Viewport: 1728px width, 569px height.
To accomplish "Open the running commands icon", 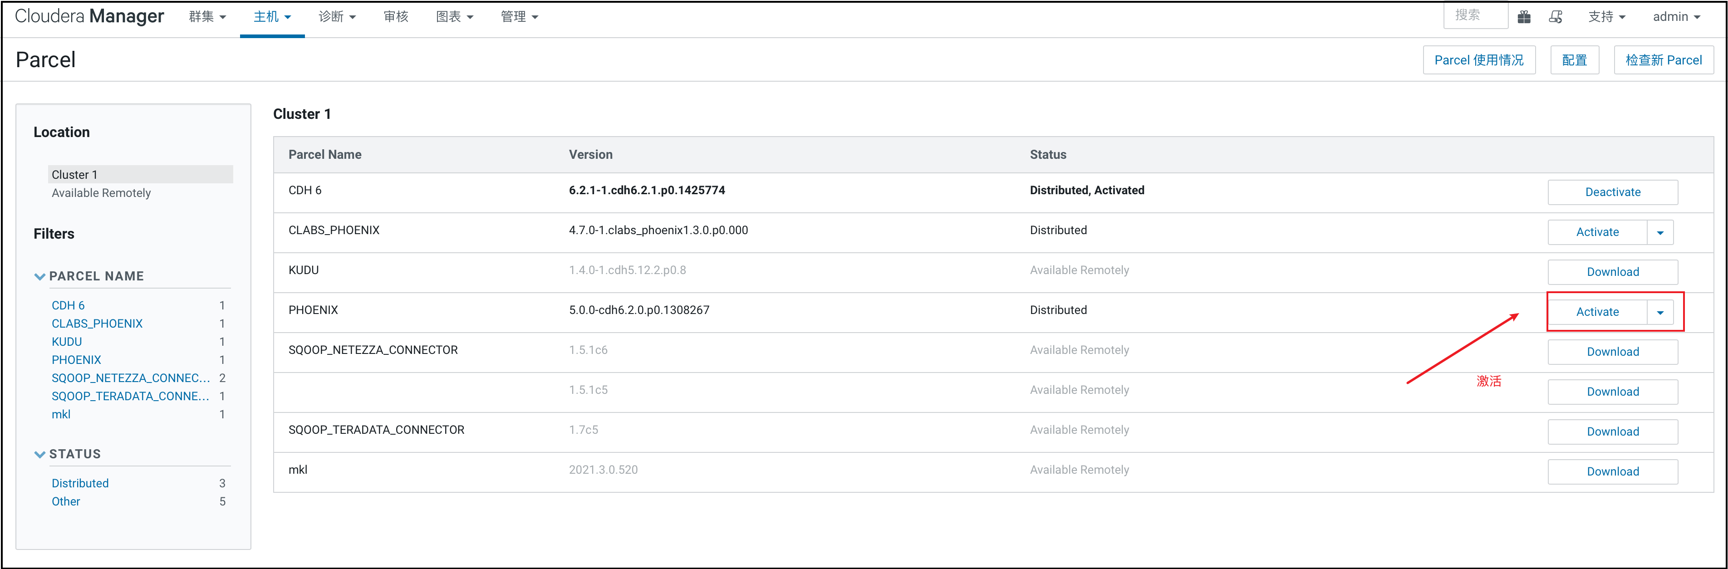I will (x=1556, y=17).
